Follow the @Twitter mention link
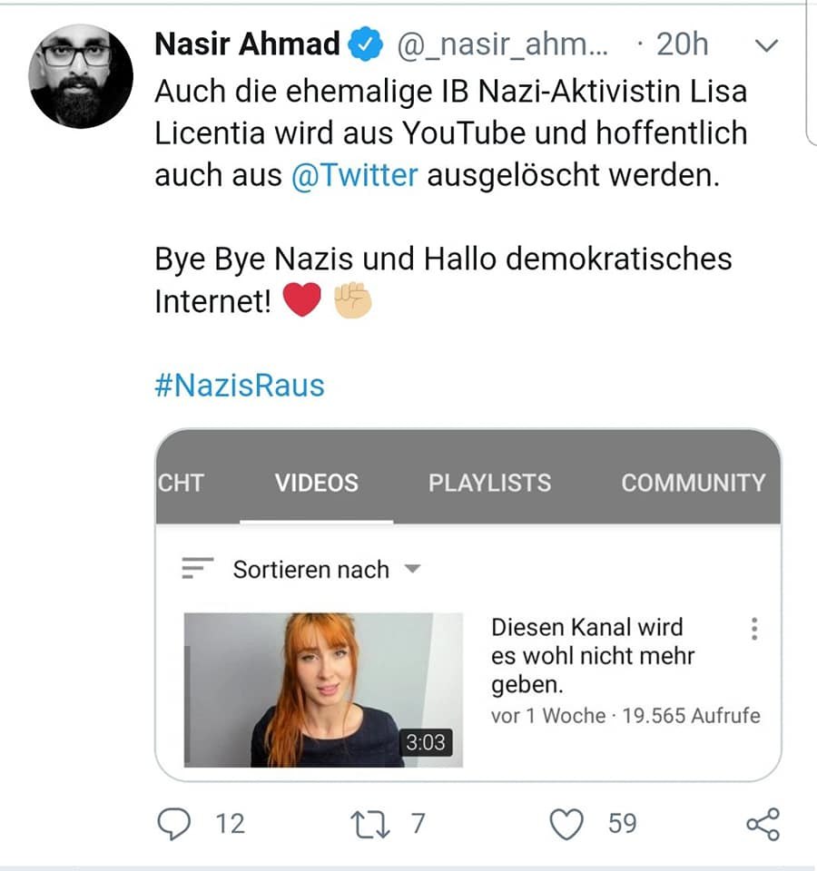 tap(355, 175)
